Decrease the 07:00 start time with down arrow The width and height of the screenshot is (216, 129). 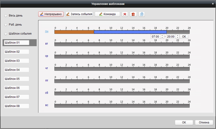pos(162,37)
